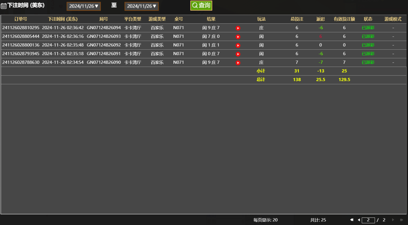The height and width of the screenshot is (225, 408).
Task: Click the 订单号 column header
Action: 21,19
